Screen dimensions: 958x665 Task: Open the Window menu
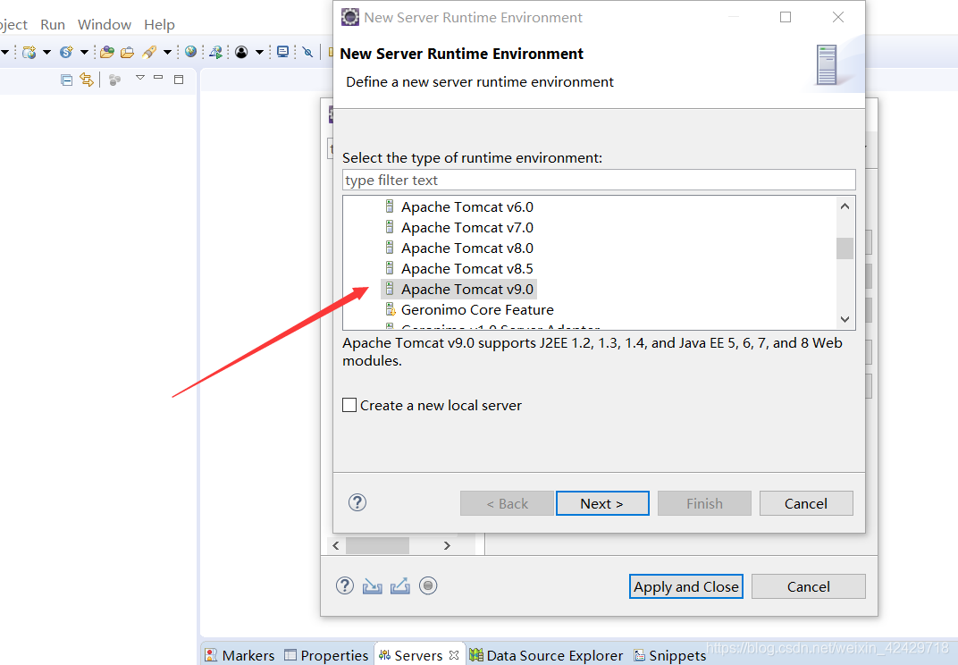tap(105, 24)
